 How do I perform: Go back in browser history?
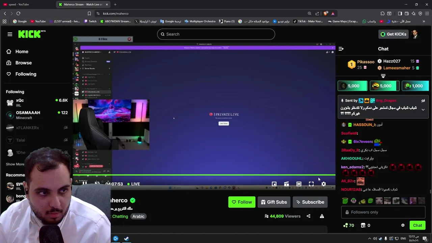[5, 13]
